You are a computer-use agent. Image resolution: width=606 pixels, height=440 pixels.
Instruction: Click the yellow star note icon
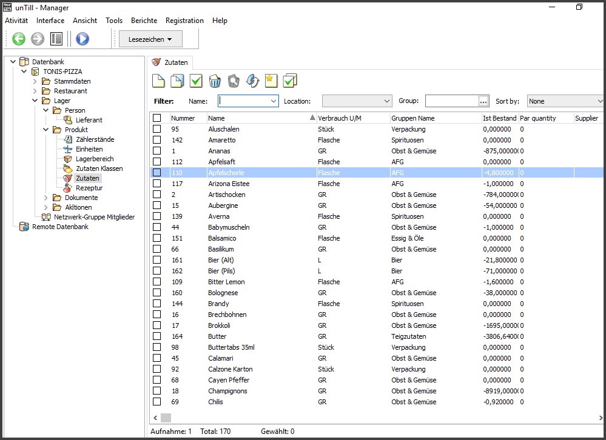click(271, 81)
